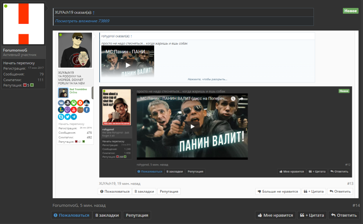
Task: Start conversation via Начать переписку for ForumonvoG
Action: point(19,63)
